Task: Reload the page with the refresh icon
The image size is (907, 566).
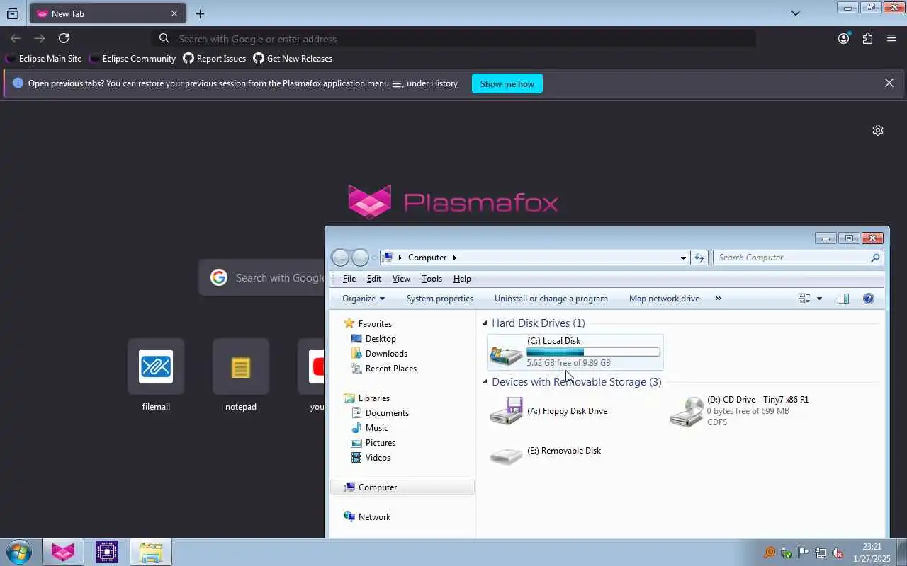Action: (x=64, y=38)
